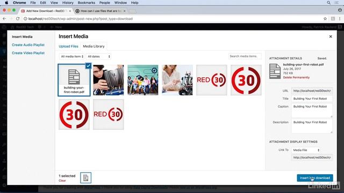Close the 'How can I use files' tab
The width and height of the screenshot is (344, 193).
(124, 11)
